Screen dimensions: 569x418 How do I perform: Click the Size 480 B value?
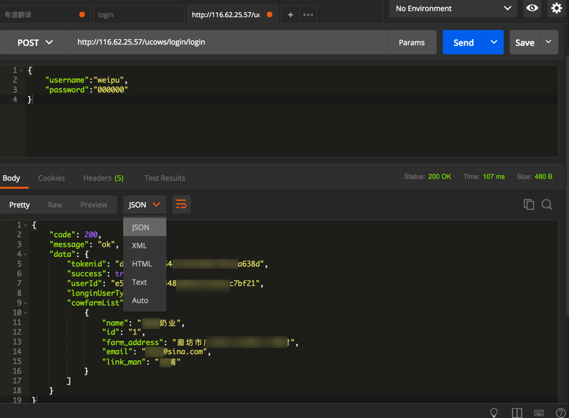(543, 177)
